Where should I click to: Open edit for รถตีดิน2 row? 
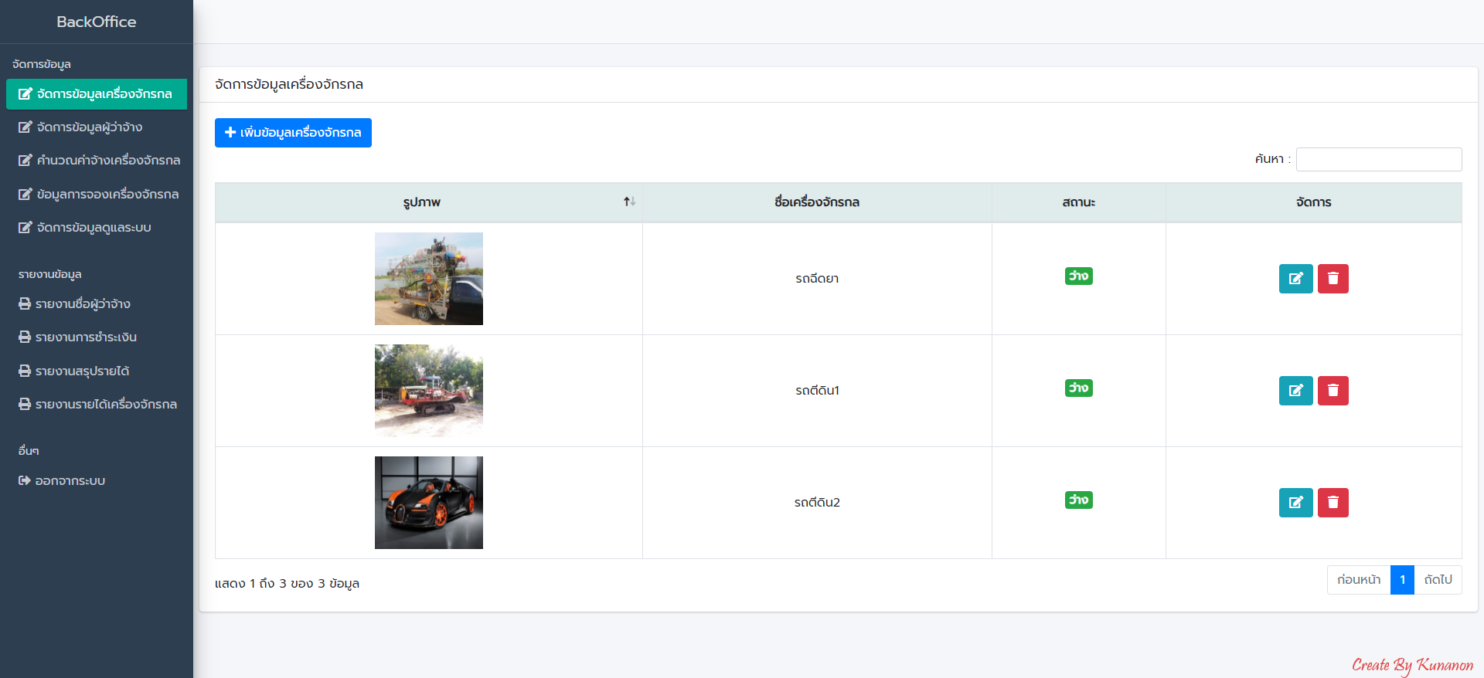(1295, 503)
